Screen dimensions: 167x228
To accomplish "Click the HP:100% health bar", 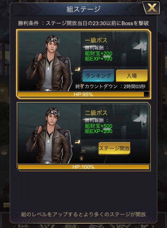I will click(84, 167).
